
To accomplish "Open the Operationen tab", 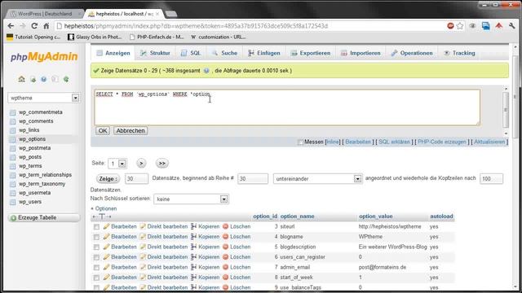I will tap(412, 53).
